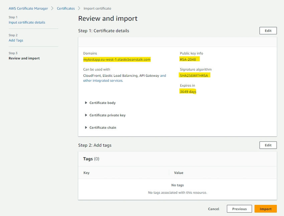284x216 pixels.
Task: Open other integrated services link
Action: pyautogui.click(x=103, y=81)
